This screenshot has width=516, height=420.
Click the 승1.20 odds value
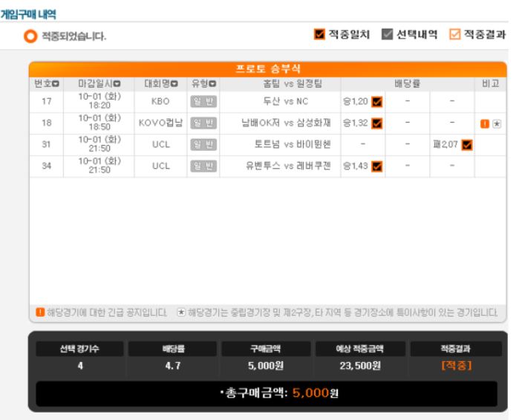356,101
